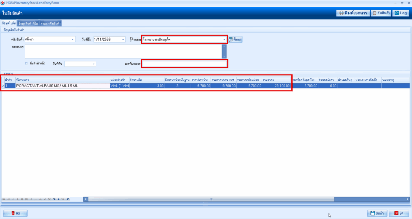Expand the คลังสินค้า warehouse dropdown
The width and height of the screenshot is (412, 219).
pos(73,40)
